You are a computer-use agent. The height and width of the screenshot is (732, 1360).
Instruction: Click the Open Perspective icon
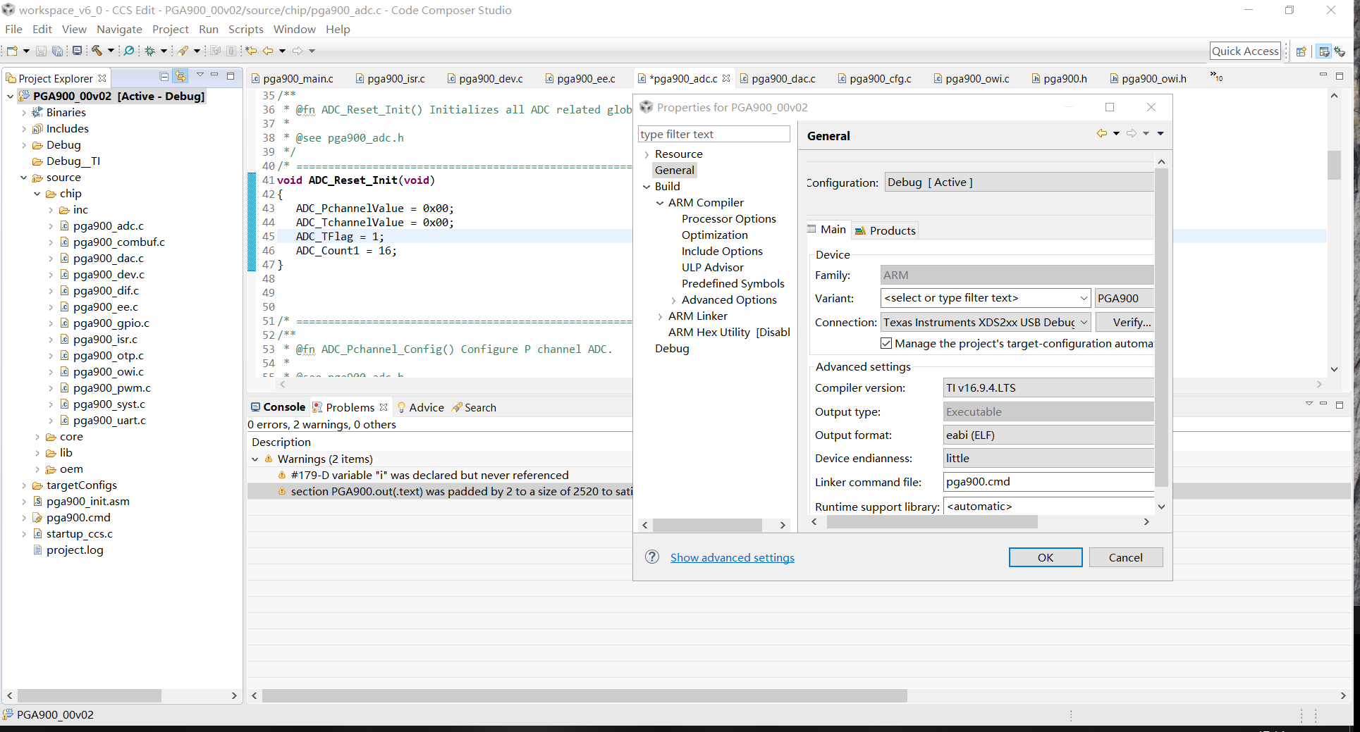pyautogui.click(x=1301, y=51)
